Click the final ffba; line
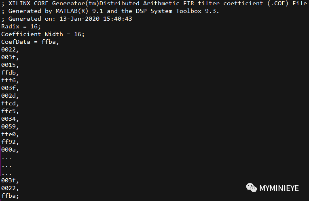Viewport: 309px width, 201px height. coord(10,196)
